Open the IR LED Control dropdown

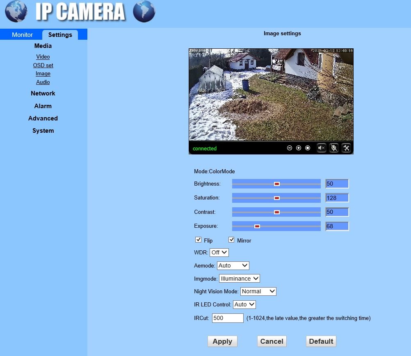point(244,304)
